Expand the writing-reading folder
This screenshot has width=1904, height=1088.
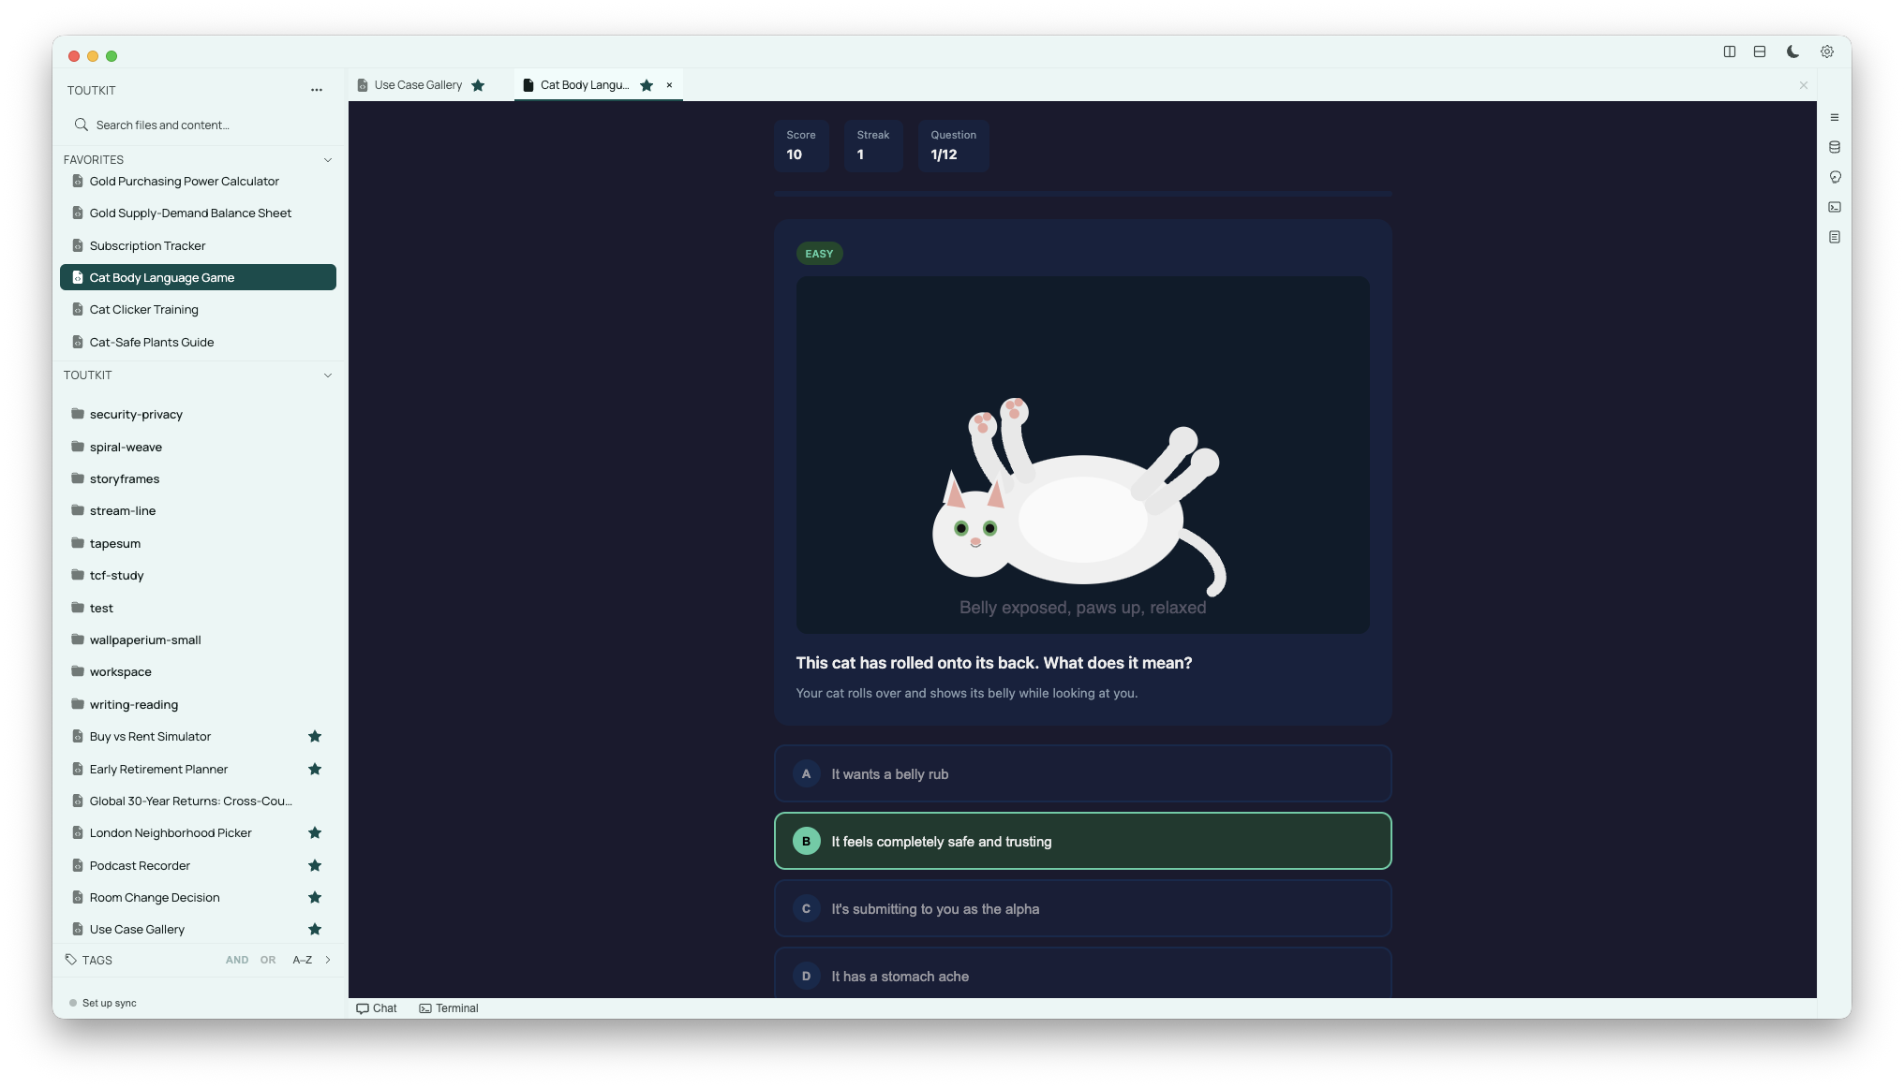tap(198, 704)
